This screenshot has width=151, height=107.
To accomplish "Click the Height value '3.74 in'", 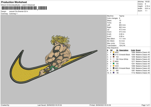I will [x=147, y=6].
